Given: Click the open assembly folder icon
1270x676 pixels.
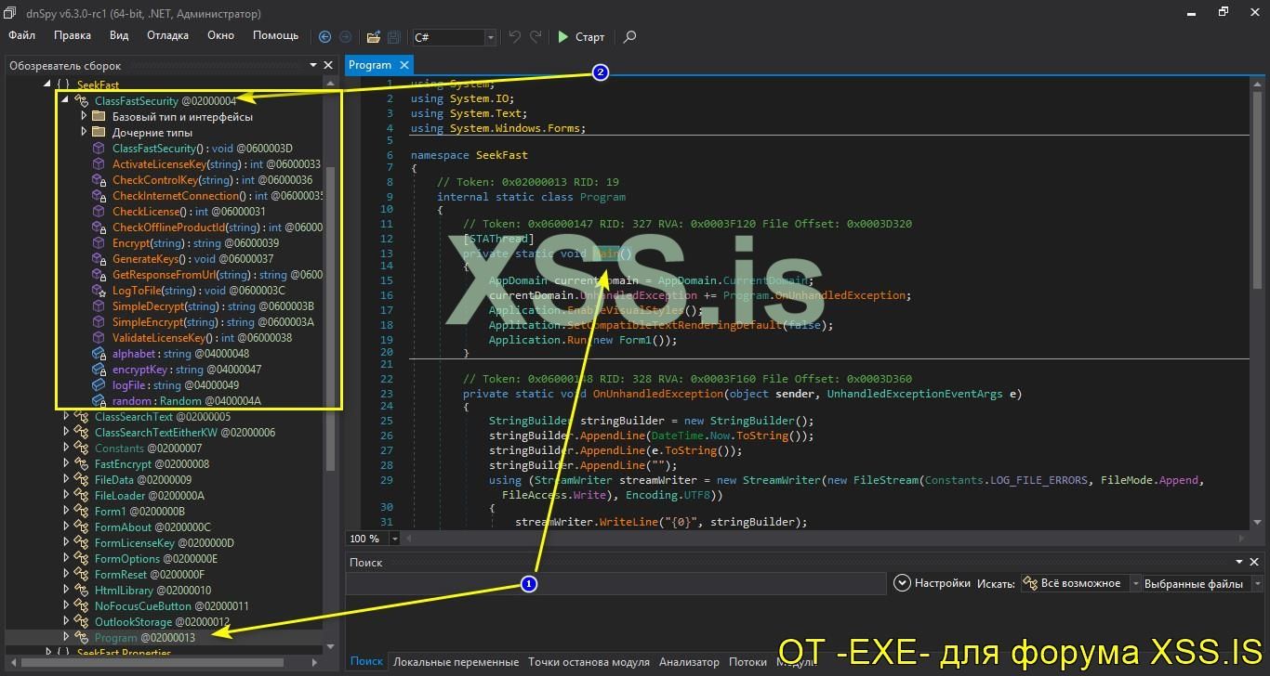Looking at the screenshot, I should pos(373,37).
